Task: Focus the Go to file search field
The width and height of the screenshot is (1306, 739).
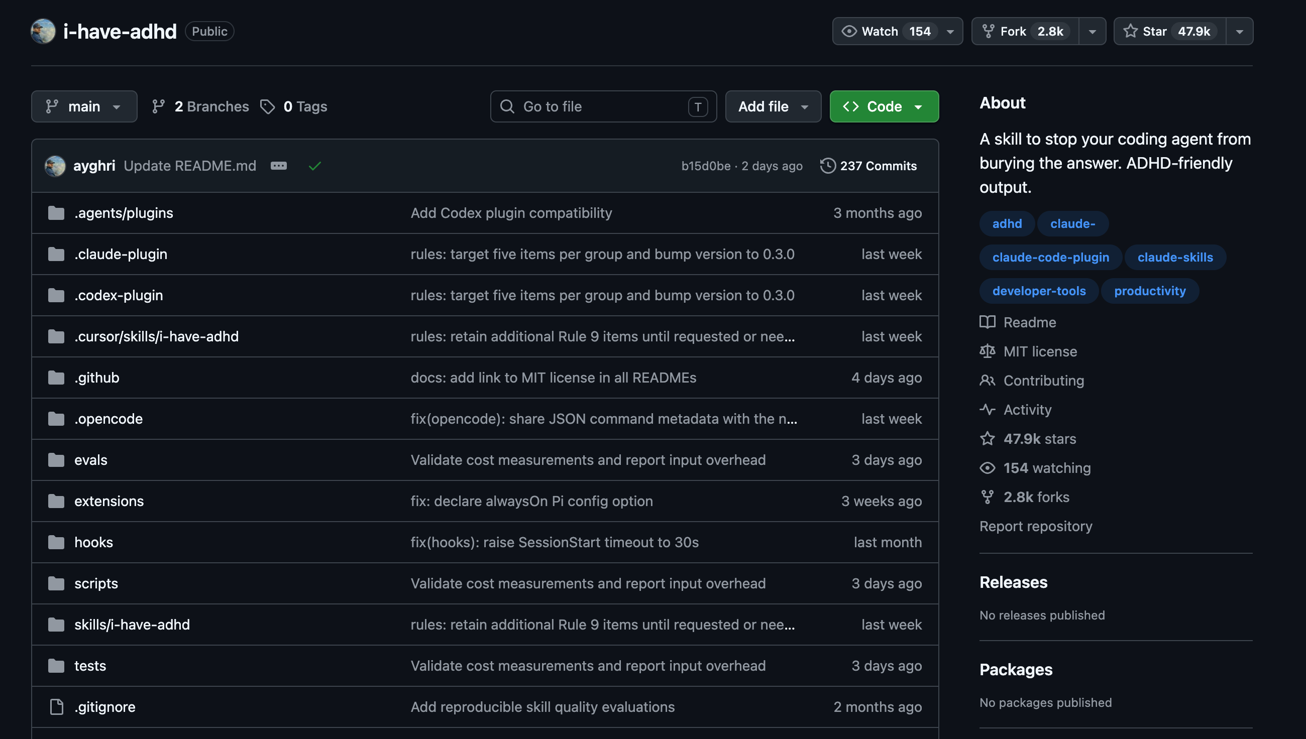Action: pyautogui.click(x=603, y=106)
